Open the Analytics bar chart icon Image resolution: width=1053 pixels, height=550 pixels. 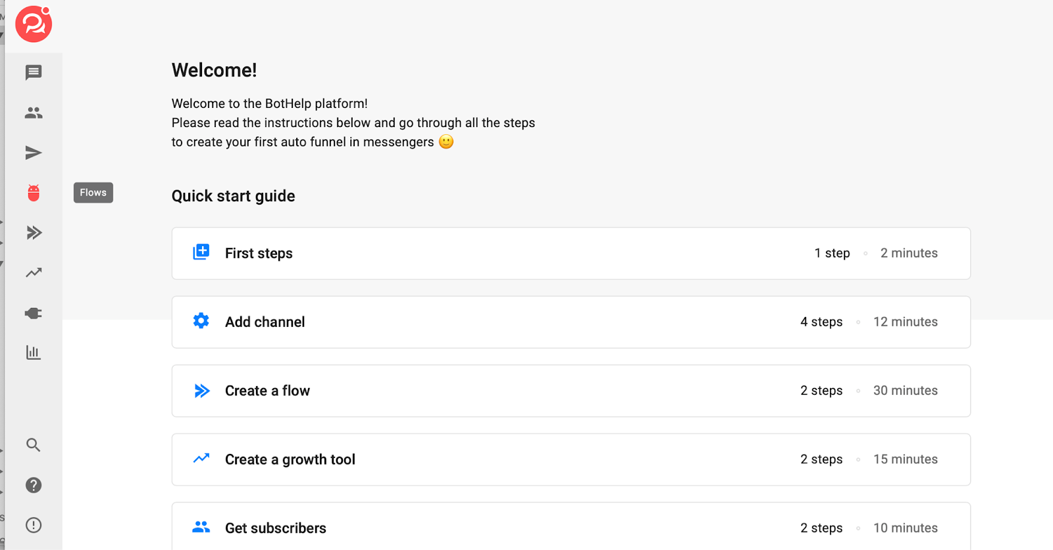[x=34, y=353]
